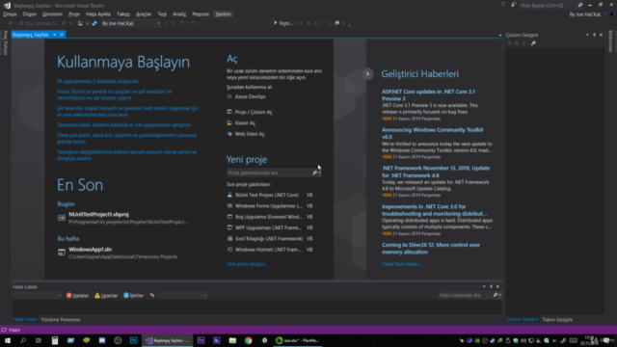The height and width of the screenshot is (347, 617).
Task: Click the Undo toolbar arrow
Action: click(x=182, y=23)
